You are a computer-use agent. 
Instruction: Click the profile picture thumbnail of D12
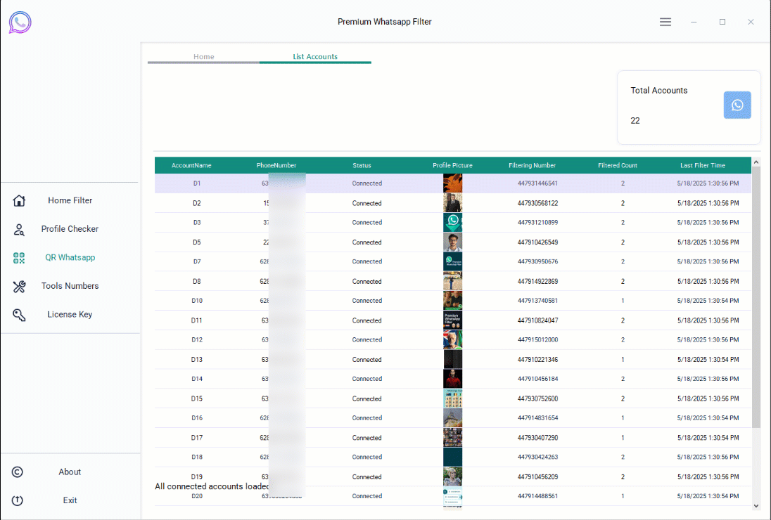(452, 340)
